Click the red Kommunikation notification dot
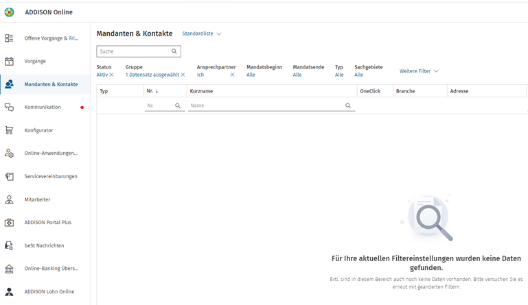The image size is (528, 305). [x=82, y=108]
